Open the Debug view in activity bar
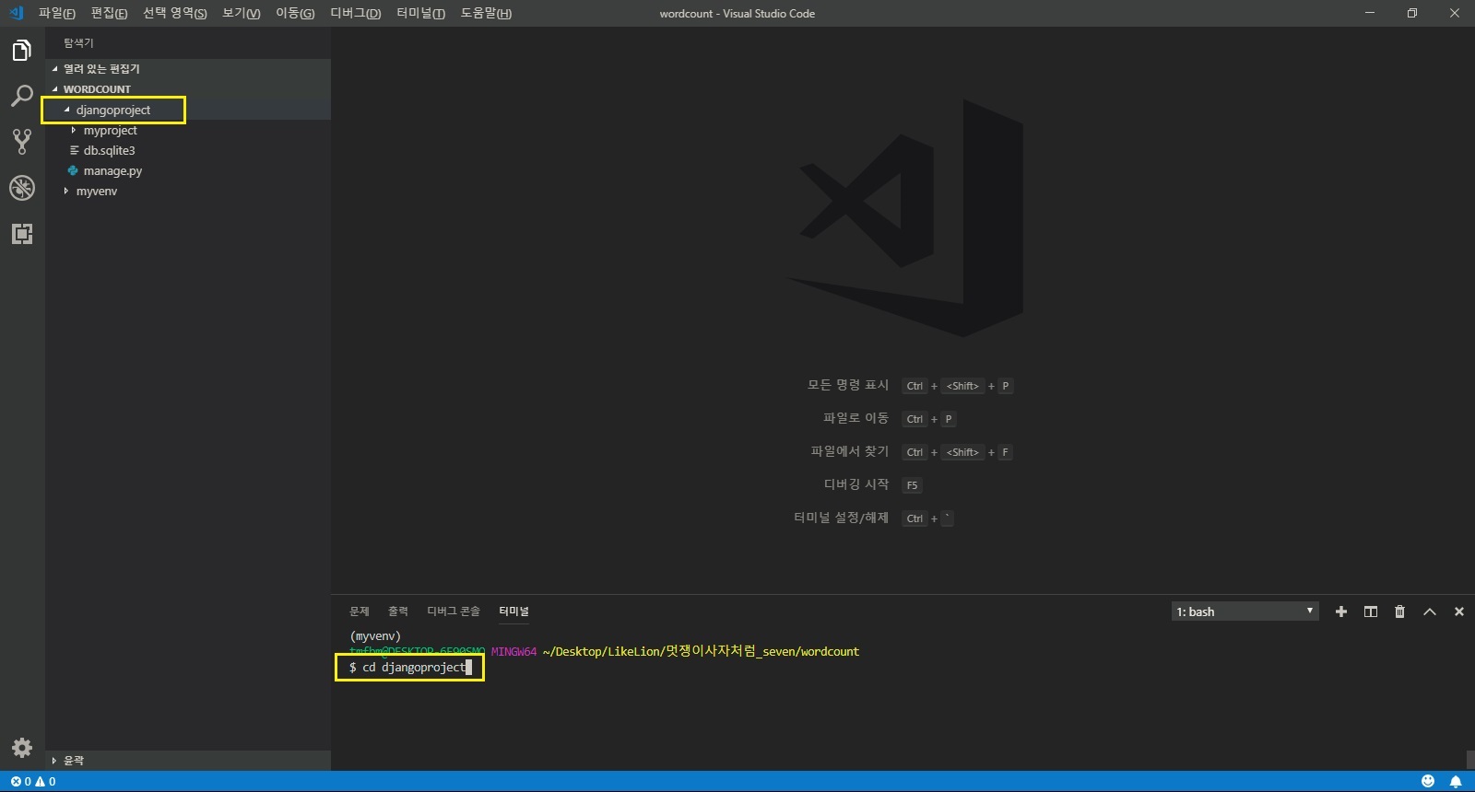1475x792 pixels. click(x=22, y=188)
